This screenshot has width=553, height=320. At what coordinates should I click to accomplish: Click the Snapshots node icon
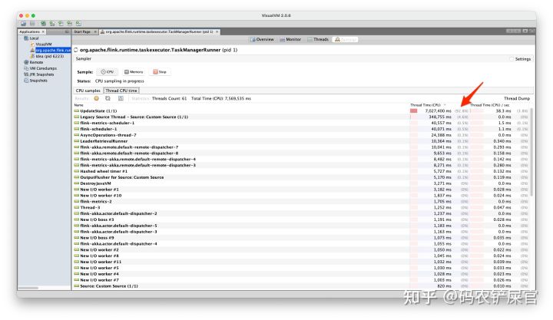(26, 81)
